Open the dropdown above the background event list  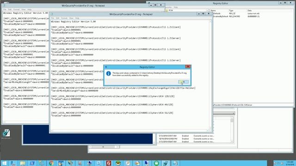point(234,113)
